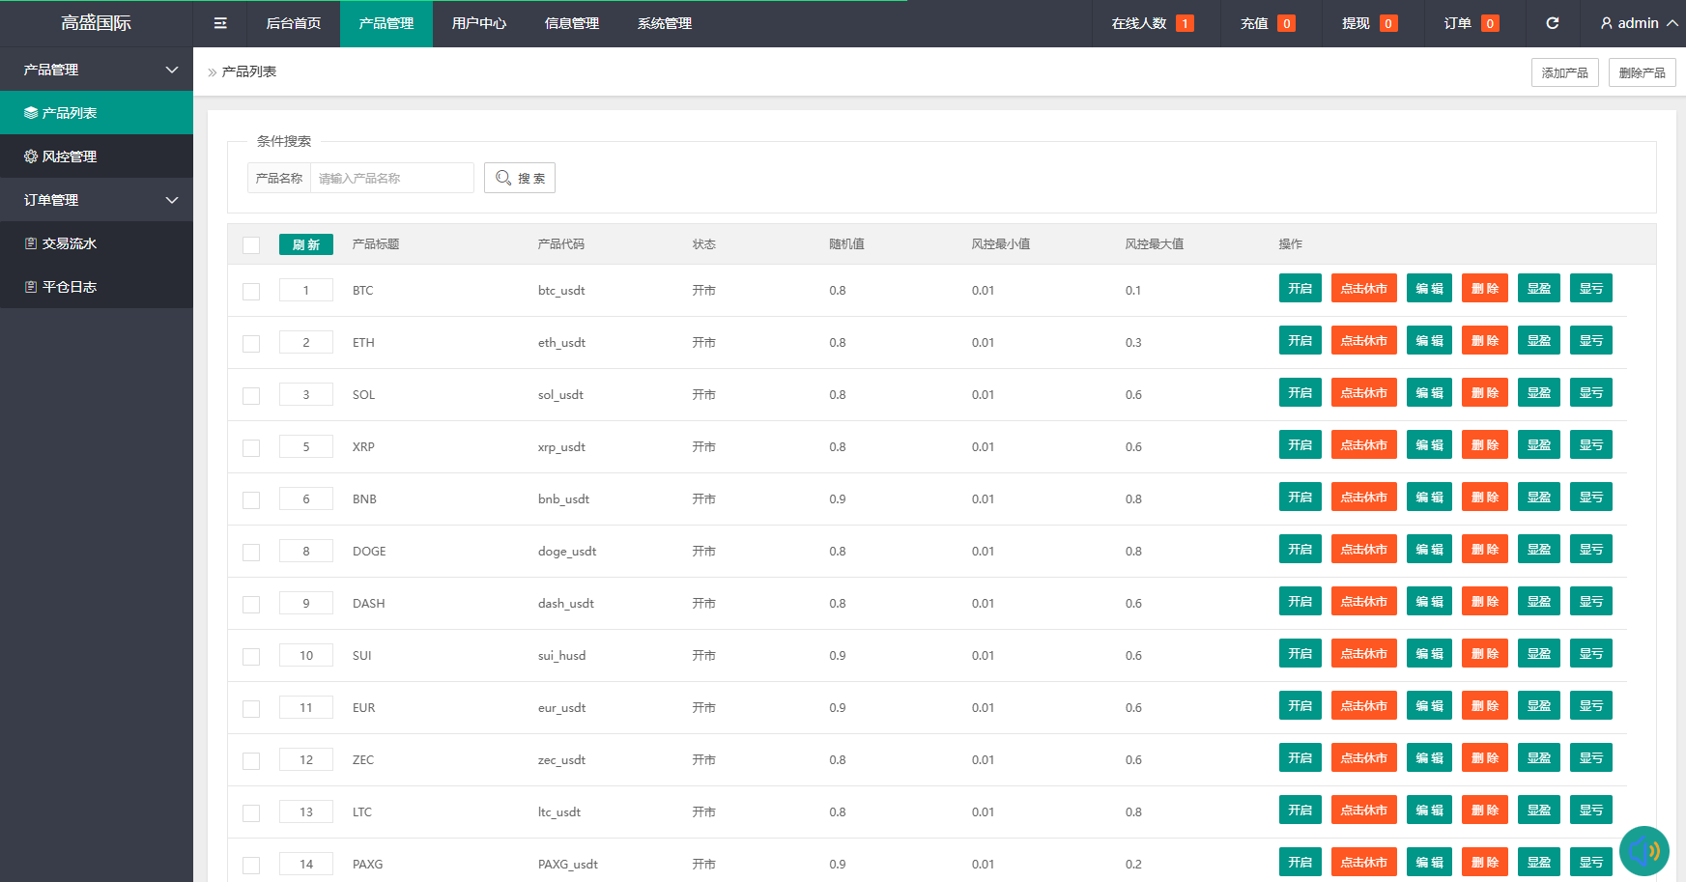This screenshot has width=1686, height=882.
Task: Select the checkbox for the DOGE row
Action: click(x=251, y=552)
